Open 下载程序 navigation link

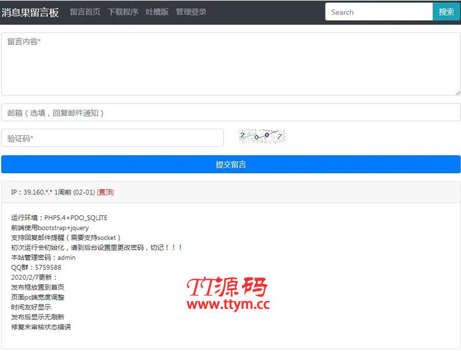pyautogui.click(x=123, y=12)
